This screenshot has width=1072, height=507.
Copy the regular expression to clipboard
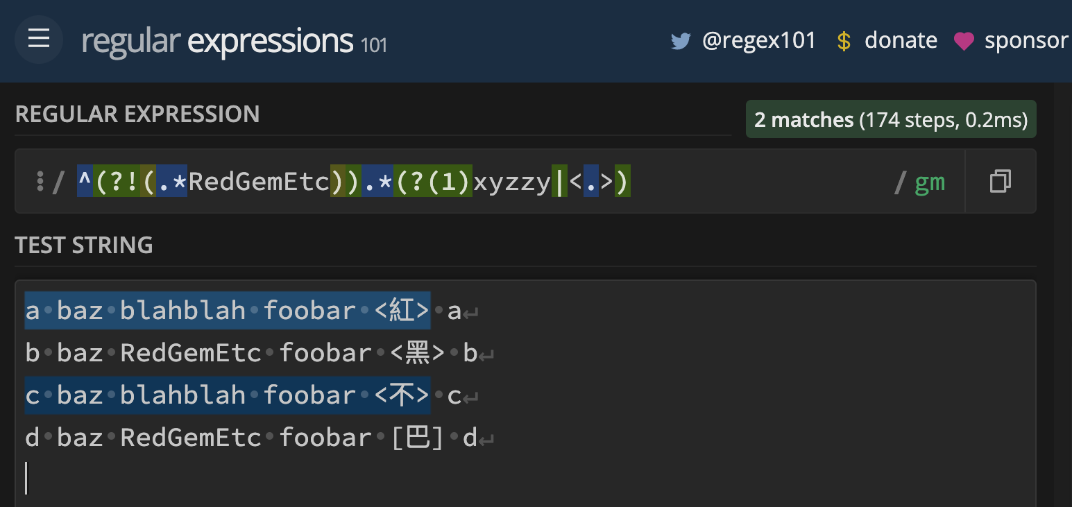999,181
